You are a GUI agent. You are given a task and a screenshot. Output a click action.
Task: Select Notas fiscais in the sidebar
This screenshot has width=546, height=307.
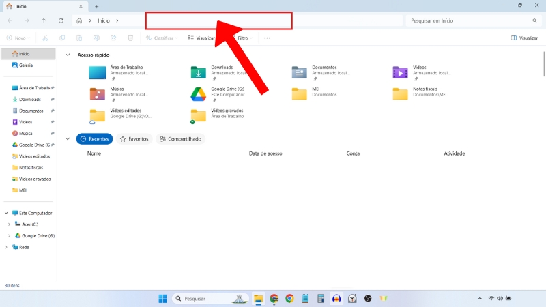(x=31, y=167)
